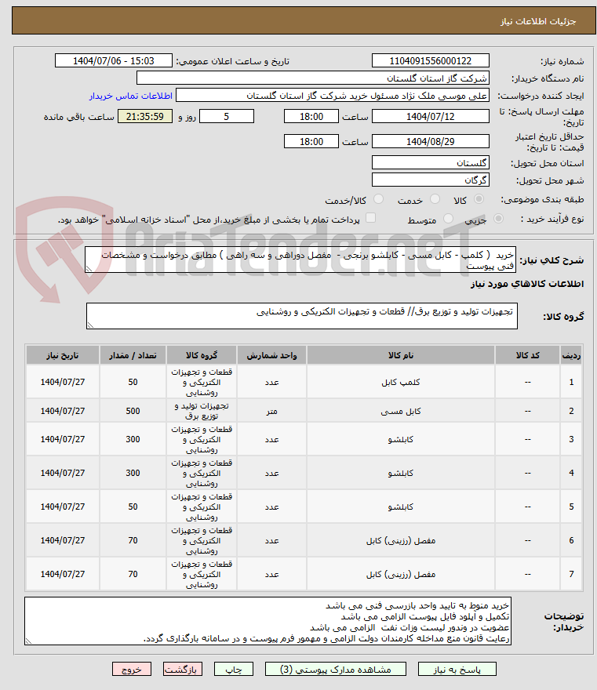
Task: Click the واحد شمارش column header
Action: tap(271, 355)
